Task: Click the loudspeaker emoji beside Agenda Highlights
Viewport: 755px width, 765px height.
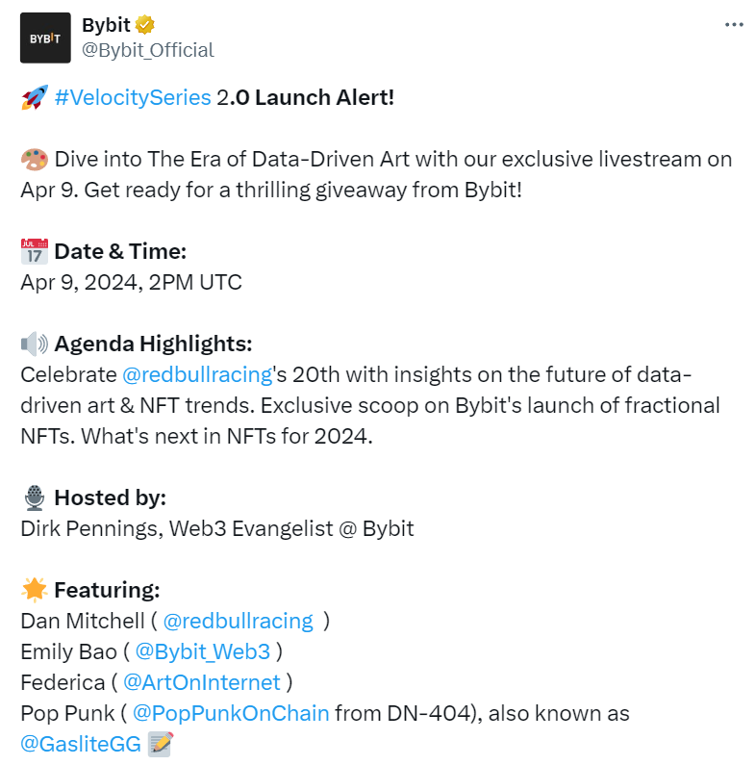Action: coord(34,344)
